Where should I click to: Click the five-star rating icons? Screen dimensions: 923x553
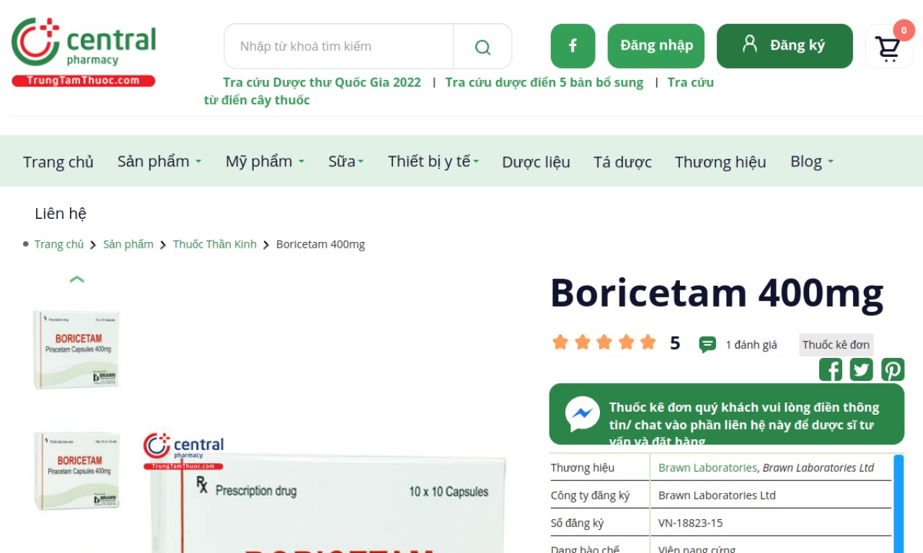(604, 342)
